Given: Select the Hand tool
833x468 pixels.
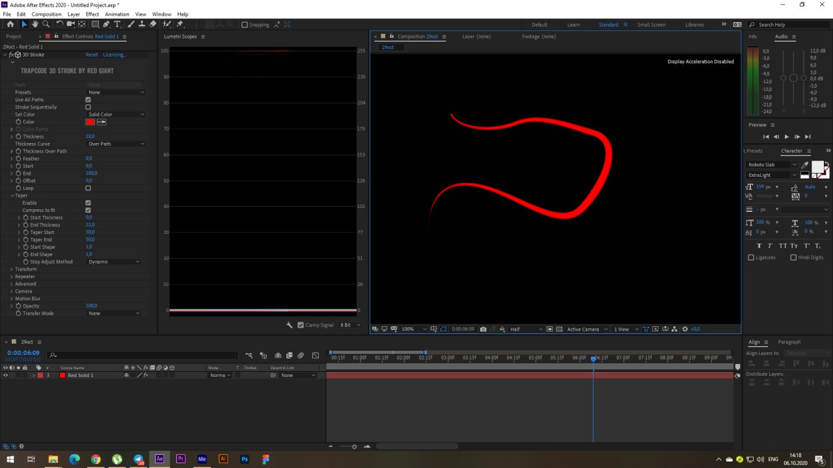Looking at the screenshot, I should [x=35, y=24].
